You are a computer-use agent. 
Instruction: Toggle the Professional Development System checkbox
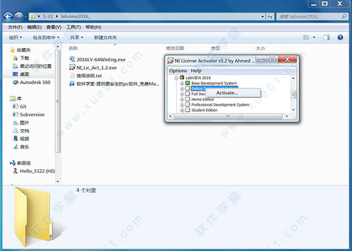pyautogui.click(x=188, y=105)
